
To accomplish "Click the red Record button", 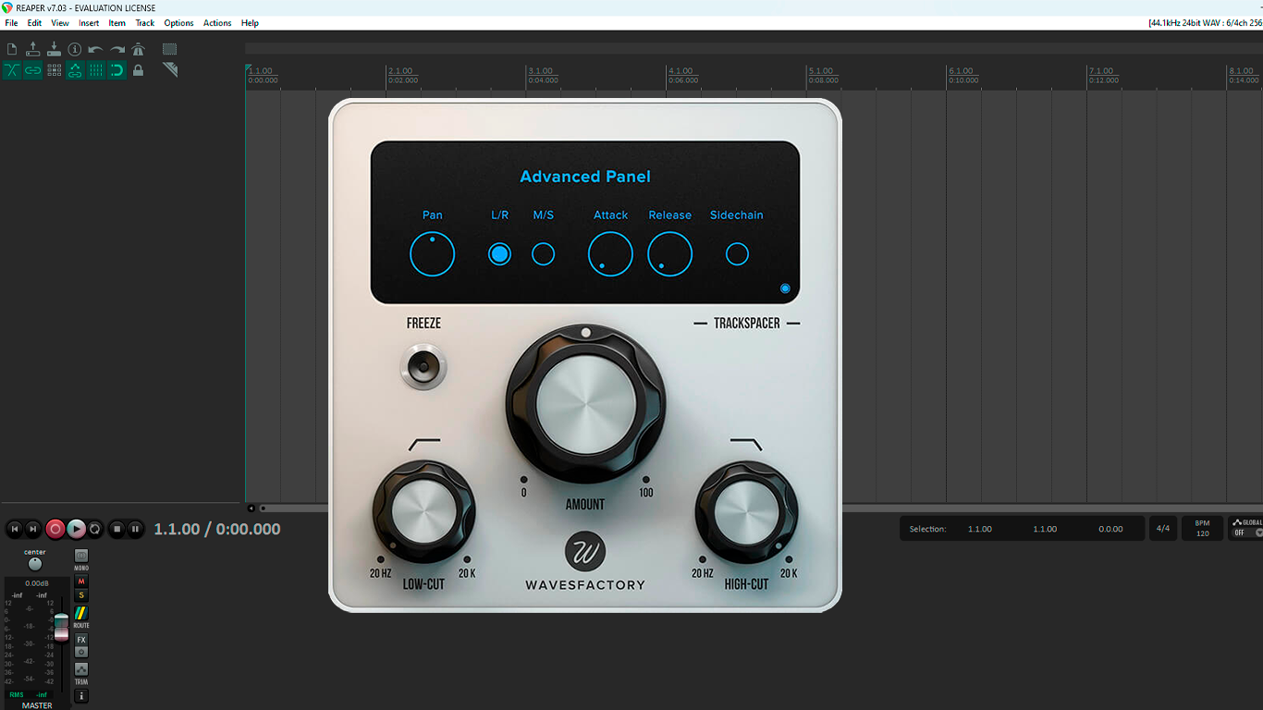I will coord(55,529).
